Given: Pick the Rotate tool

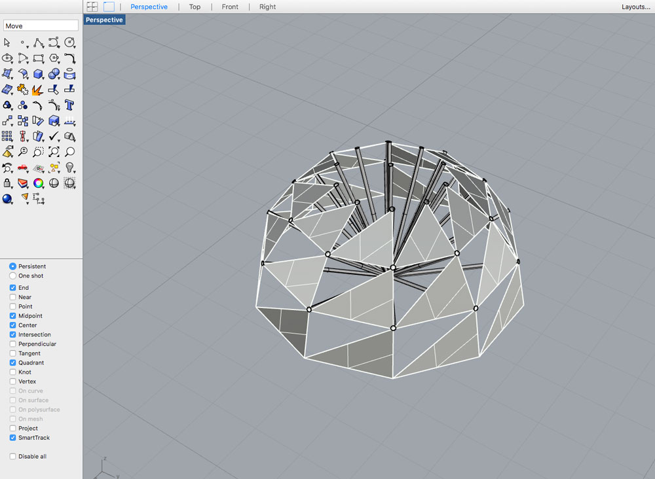Looking at the screenshot, I should (x=39, y=121).
